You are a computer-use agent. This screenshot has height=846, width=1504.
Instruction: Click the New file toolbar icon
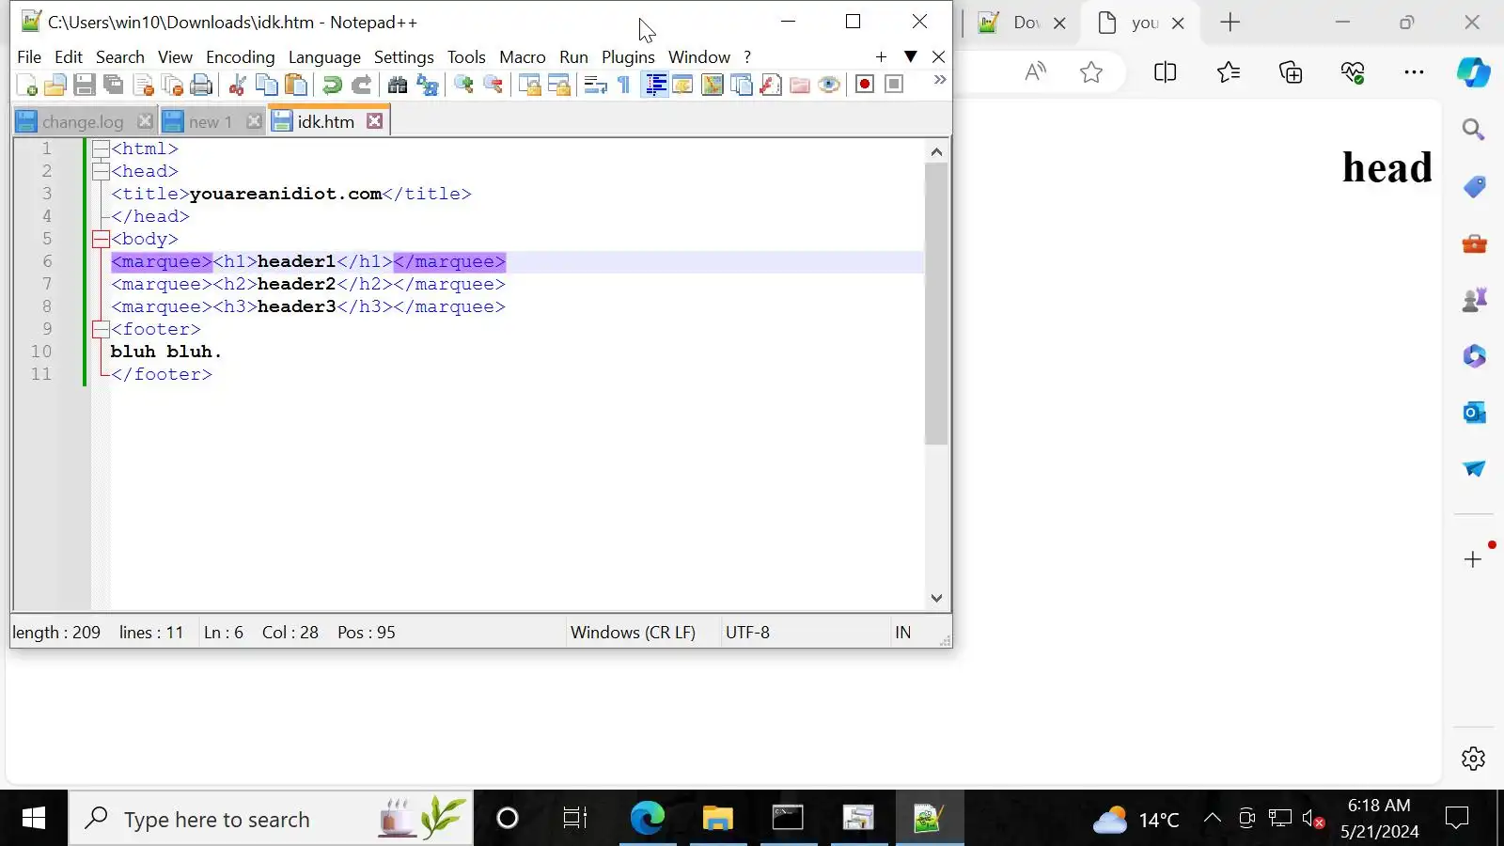(26, 85)
